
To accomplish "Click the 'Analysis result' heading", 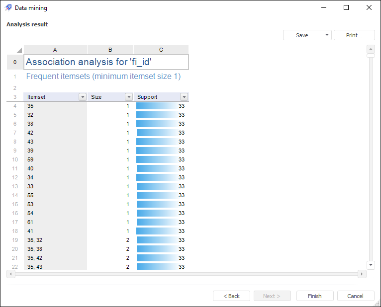I will tap(27, 24).
